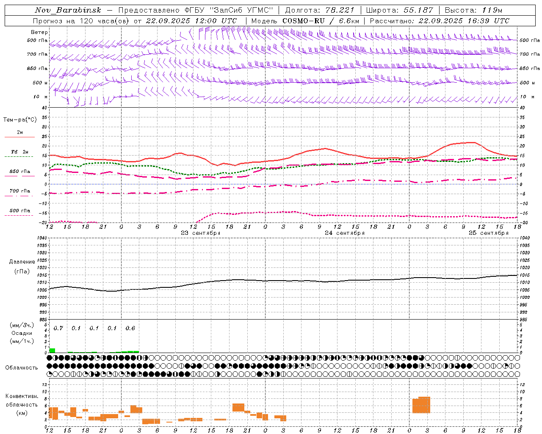Click the "Облачность" cloudiness label

coord(22,367)
